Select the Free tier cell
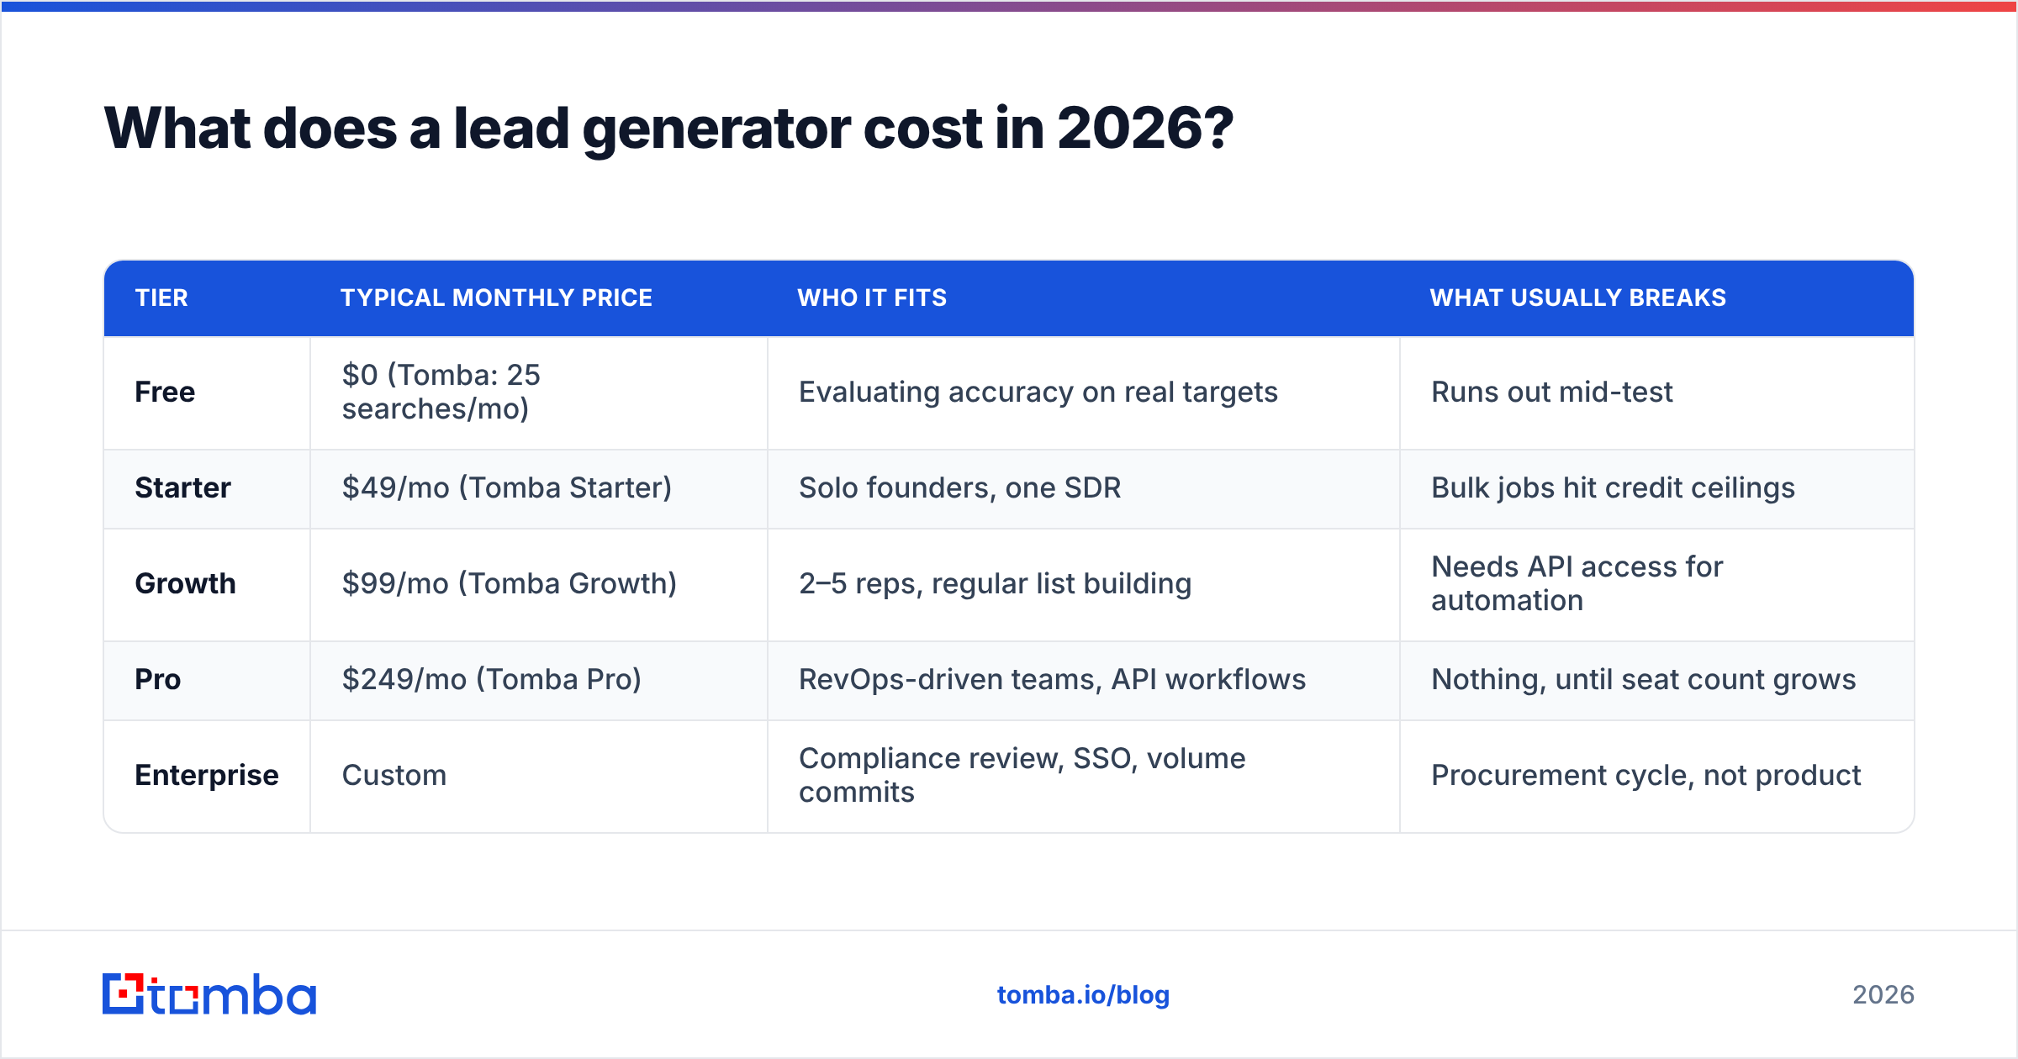Screen dimensions: 2018x1059 coord(207,393)
